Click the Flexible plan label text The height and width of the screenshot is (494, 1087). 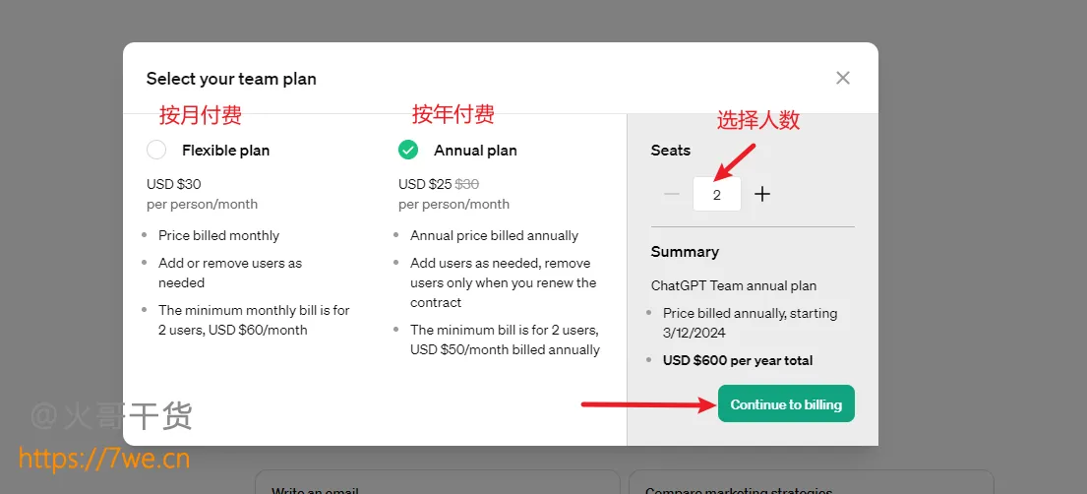pyautogui.click(x=225, y=151)
